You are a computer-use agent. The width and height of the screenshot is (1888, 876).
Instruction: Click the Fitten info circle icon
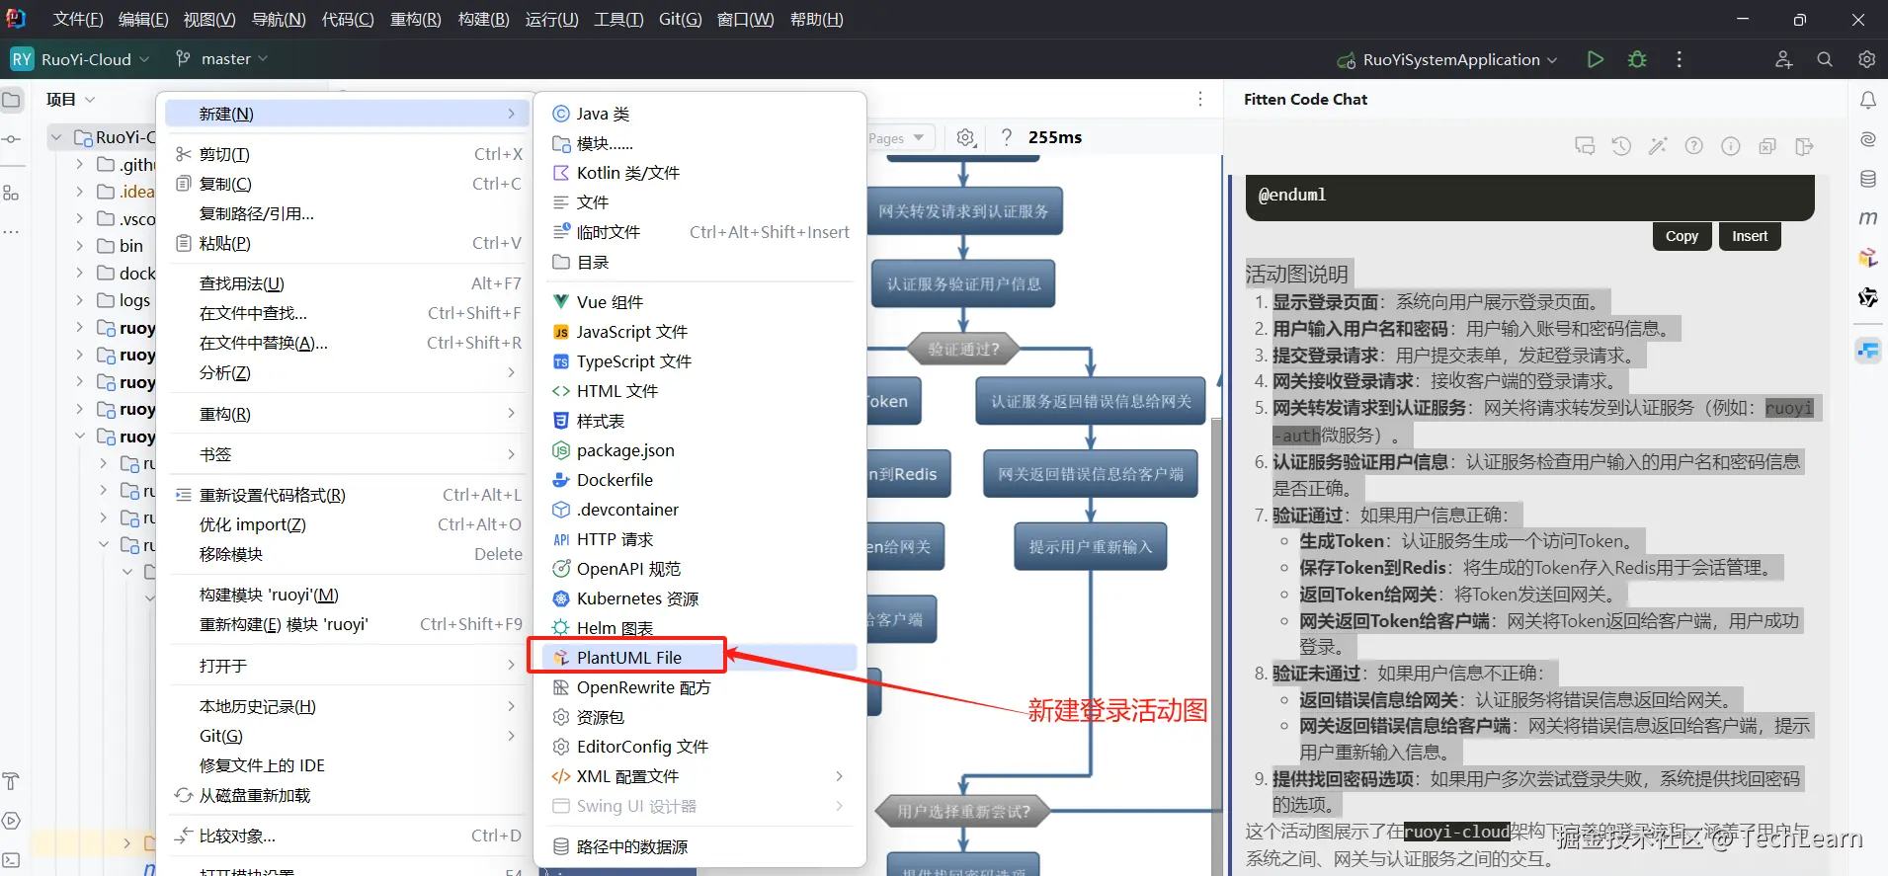[x=1730, y=146]
